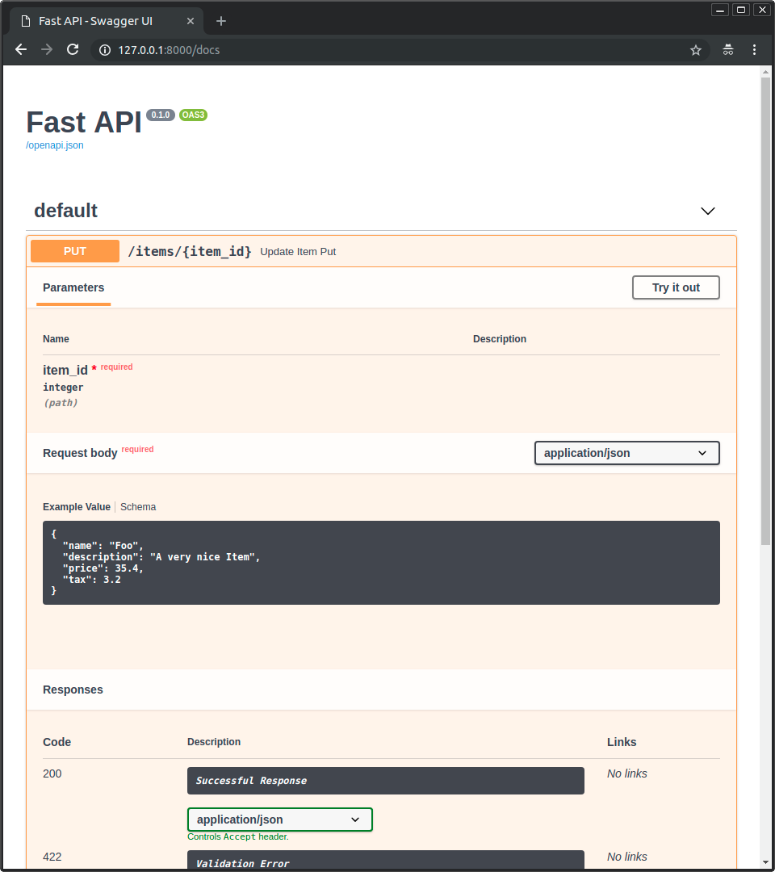Viewport: 775px width, 872px height.
Task: Switch to the Fast API Swagger UI tab
Action: pyautogui.click(x=95, y=21)
